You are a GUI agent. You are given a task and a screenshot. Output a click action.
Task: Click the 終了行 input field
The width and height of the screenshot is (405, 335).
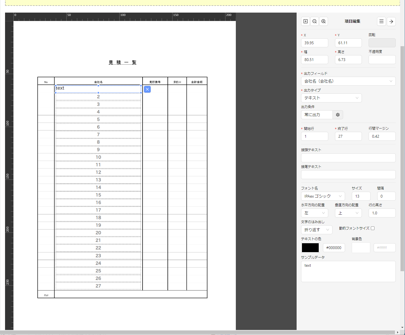[x=348, y=136]
